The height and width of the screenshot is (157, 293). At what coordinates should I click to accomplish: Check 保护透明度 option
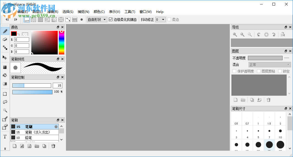tap(234, 71)
